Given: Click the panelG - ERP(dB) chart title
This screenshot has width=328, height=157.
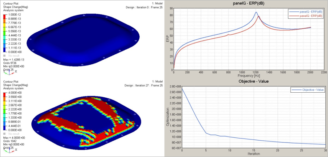Looking at the screenshot, I should [x=248, y=3].
